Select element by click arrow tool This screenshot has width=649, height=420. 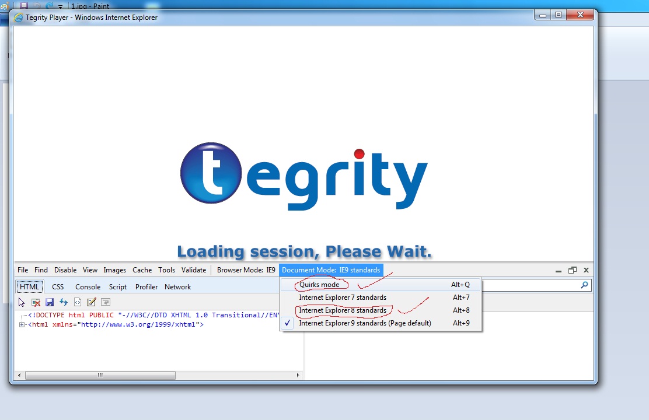(22, 303)
